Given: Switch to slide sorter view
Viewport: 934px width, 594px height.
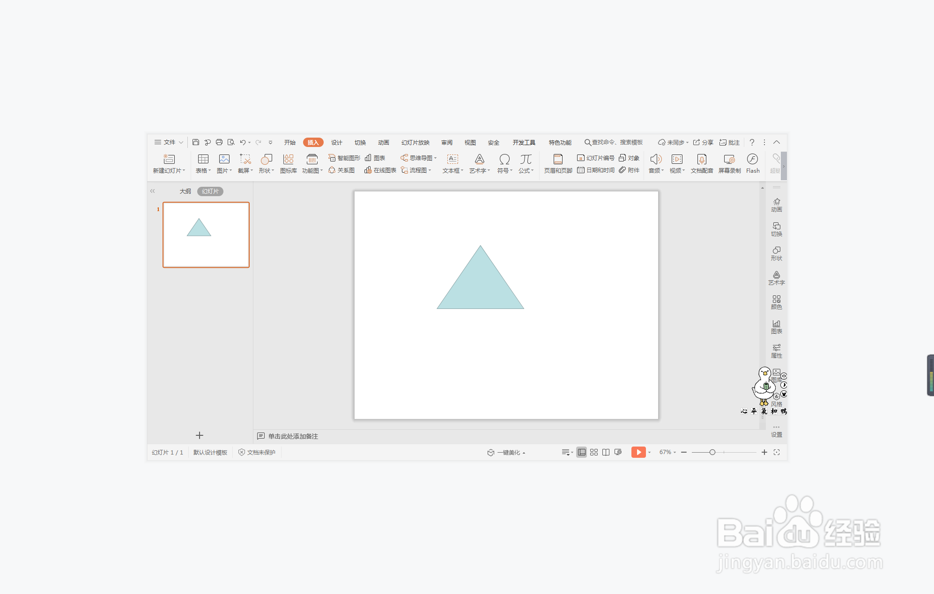Looking at the screenshot, I should pyautogui.click(x=594, y=452).
